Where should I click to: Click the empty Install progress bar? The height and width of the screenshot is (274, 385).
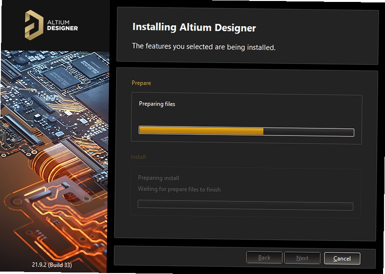tap(246, 205)
